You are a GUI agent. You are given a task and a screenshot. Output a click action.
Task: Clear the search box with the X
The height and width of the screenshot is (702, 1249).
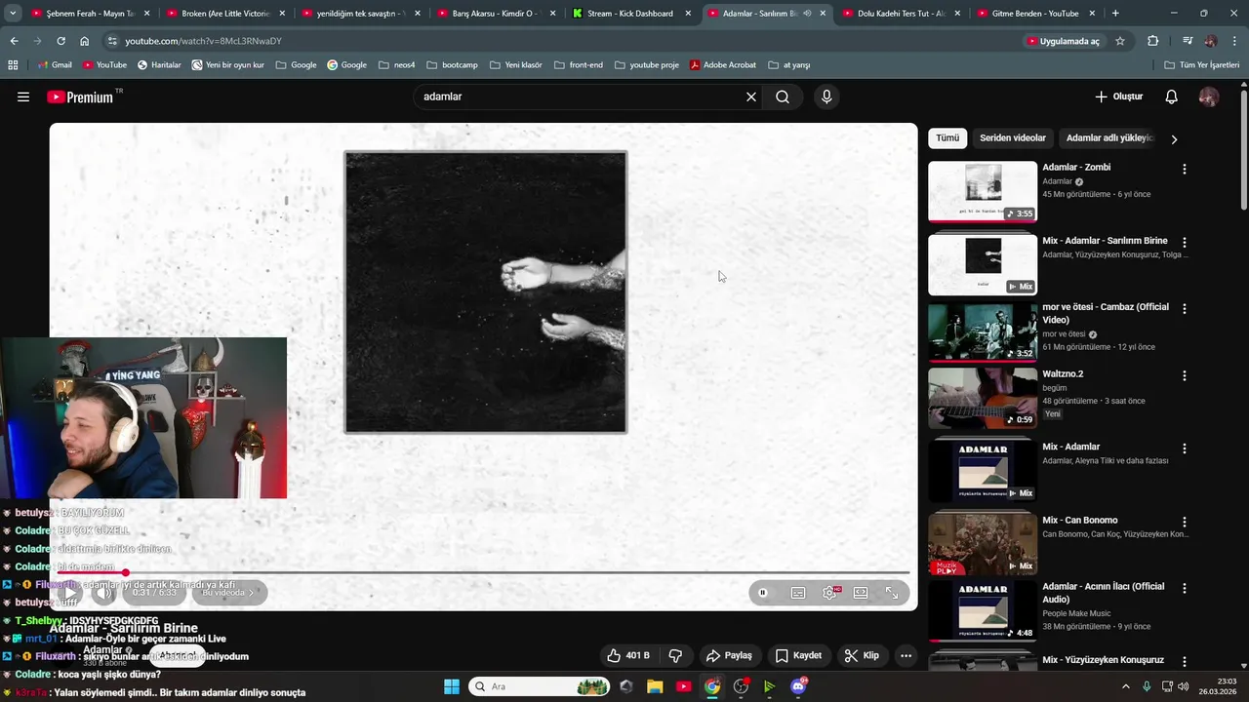point(751,97)
